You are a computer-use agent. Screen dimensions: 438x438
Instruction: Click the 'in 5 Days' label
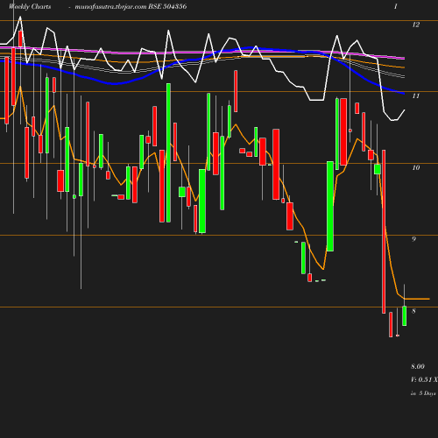point(423,393)
